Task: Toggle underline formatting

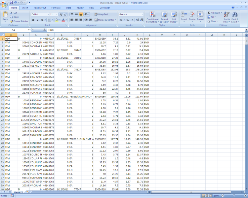Action: (42, 20)
